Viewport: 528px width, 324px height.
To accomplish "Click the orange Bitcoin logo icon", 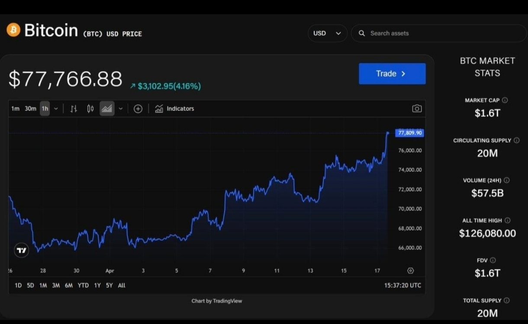I will click(13, 30).
